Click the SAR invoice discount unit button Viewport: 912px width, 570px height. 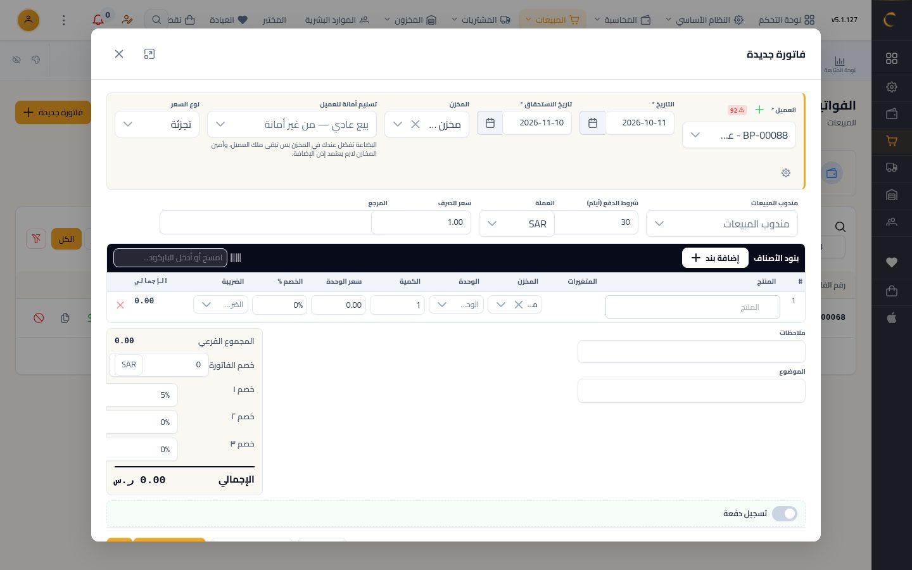129,365
